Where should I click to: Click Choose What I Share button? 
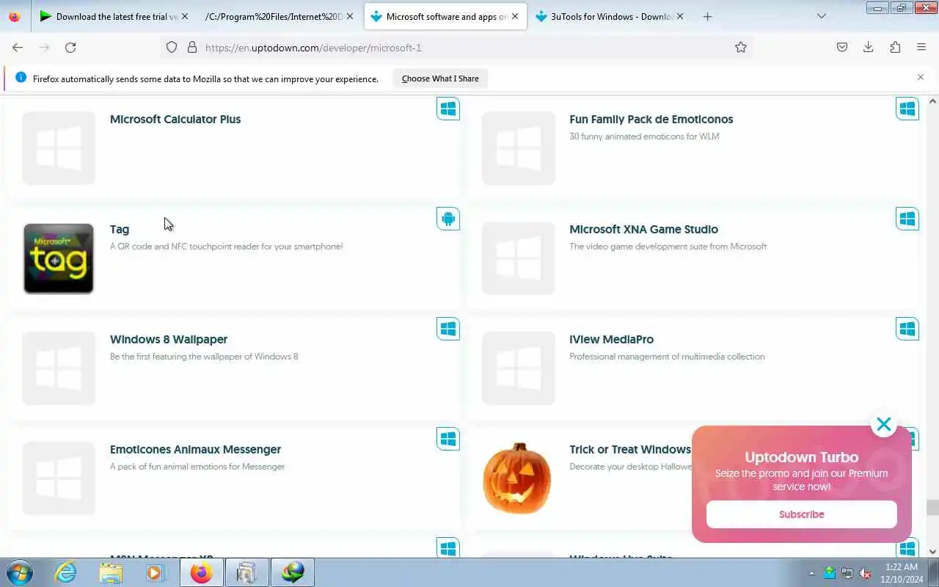pos(440,79)
